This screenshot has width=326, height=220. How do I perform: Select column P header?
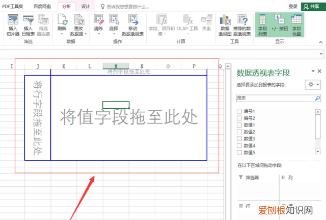[194, 66]
